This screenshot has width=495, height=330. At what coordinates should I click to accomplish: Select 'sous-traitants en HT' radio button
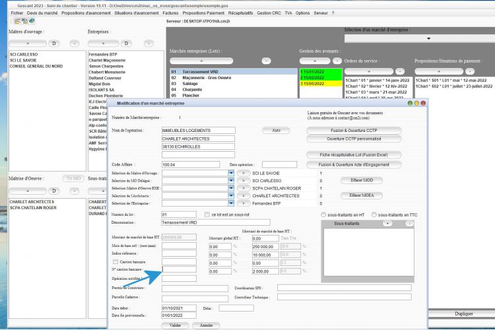[x=323, y=214]
